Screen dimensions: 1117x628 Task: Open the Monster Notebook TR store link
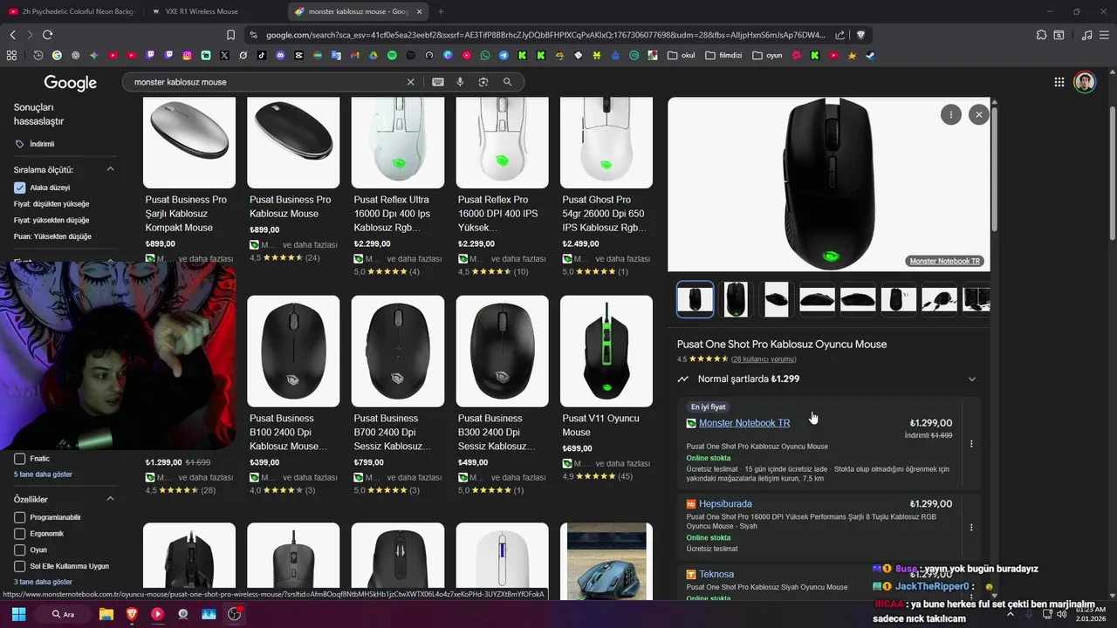point(744,423)
